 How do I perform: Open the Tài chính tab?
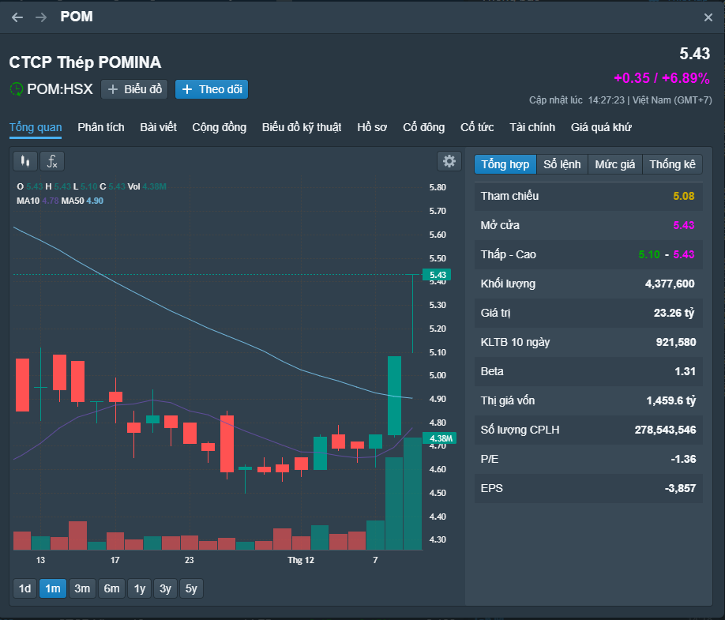[532, 128]
